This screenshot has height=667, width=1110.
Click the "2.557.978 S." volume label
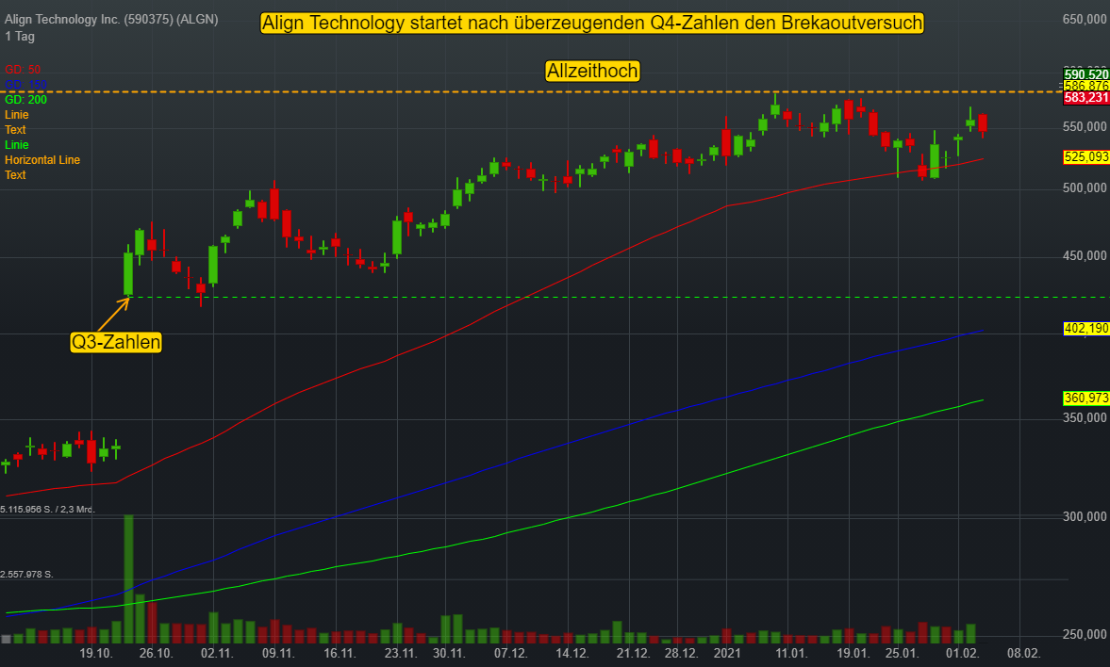tap(27, 575)
